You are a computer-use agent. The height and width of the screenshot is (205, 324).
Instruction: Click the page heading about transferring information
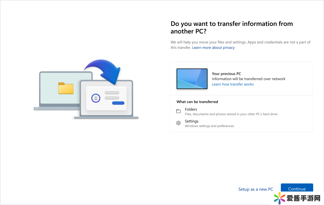[231, 28]
